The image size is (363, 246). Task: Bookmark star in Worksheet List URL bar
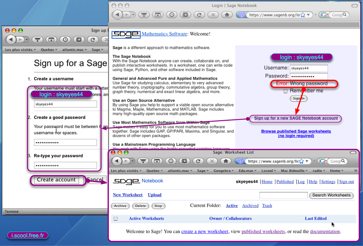tap(301, 161)
